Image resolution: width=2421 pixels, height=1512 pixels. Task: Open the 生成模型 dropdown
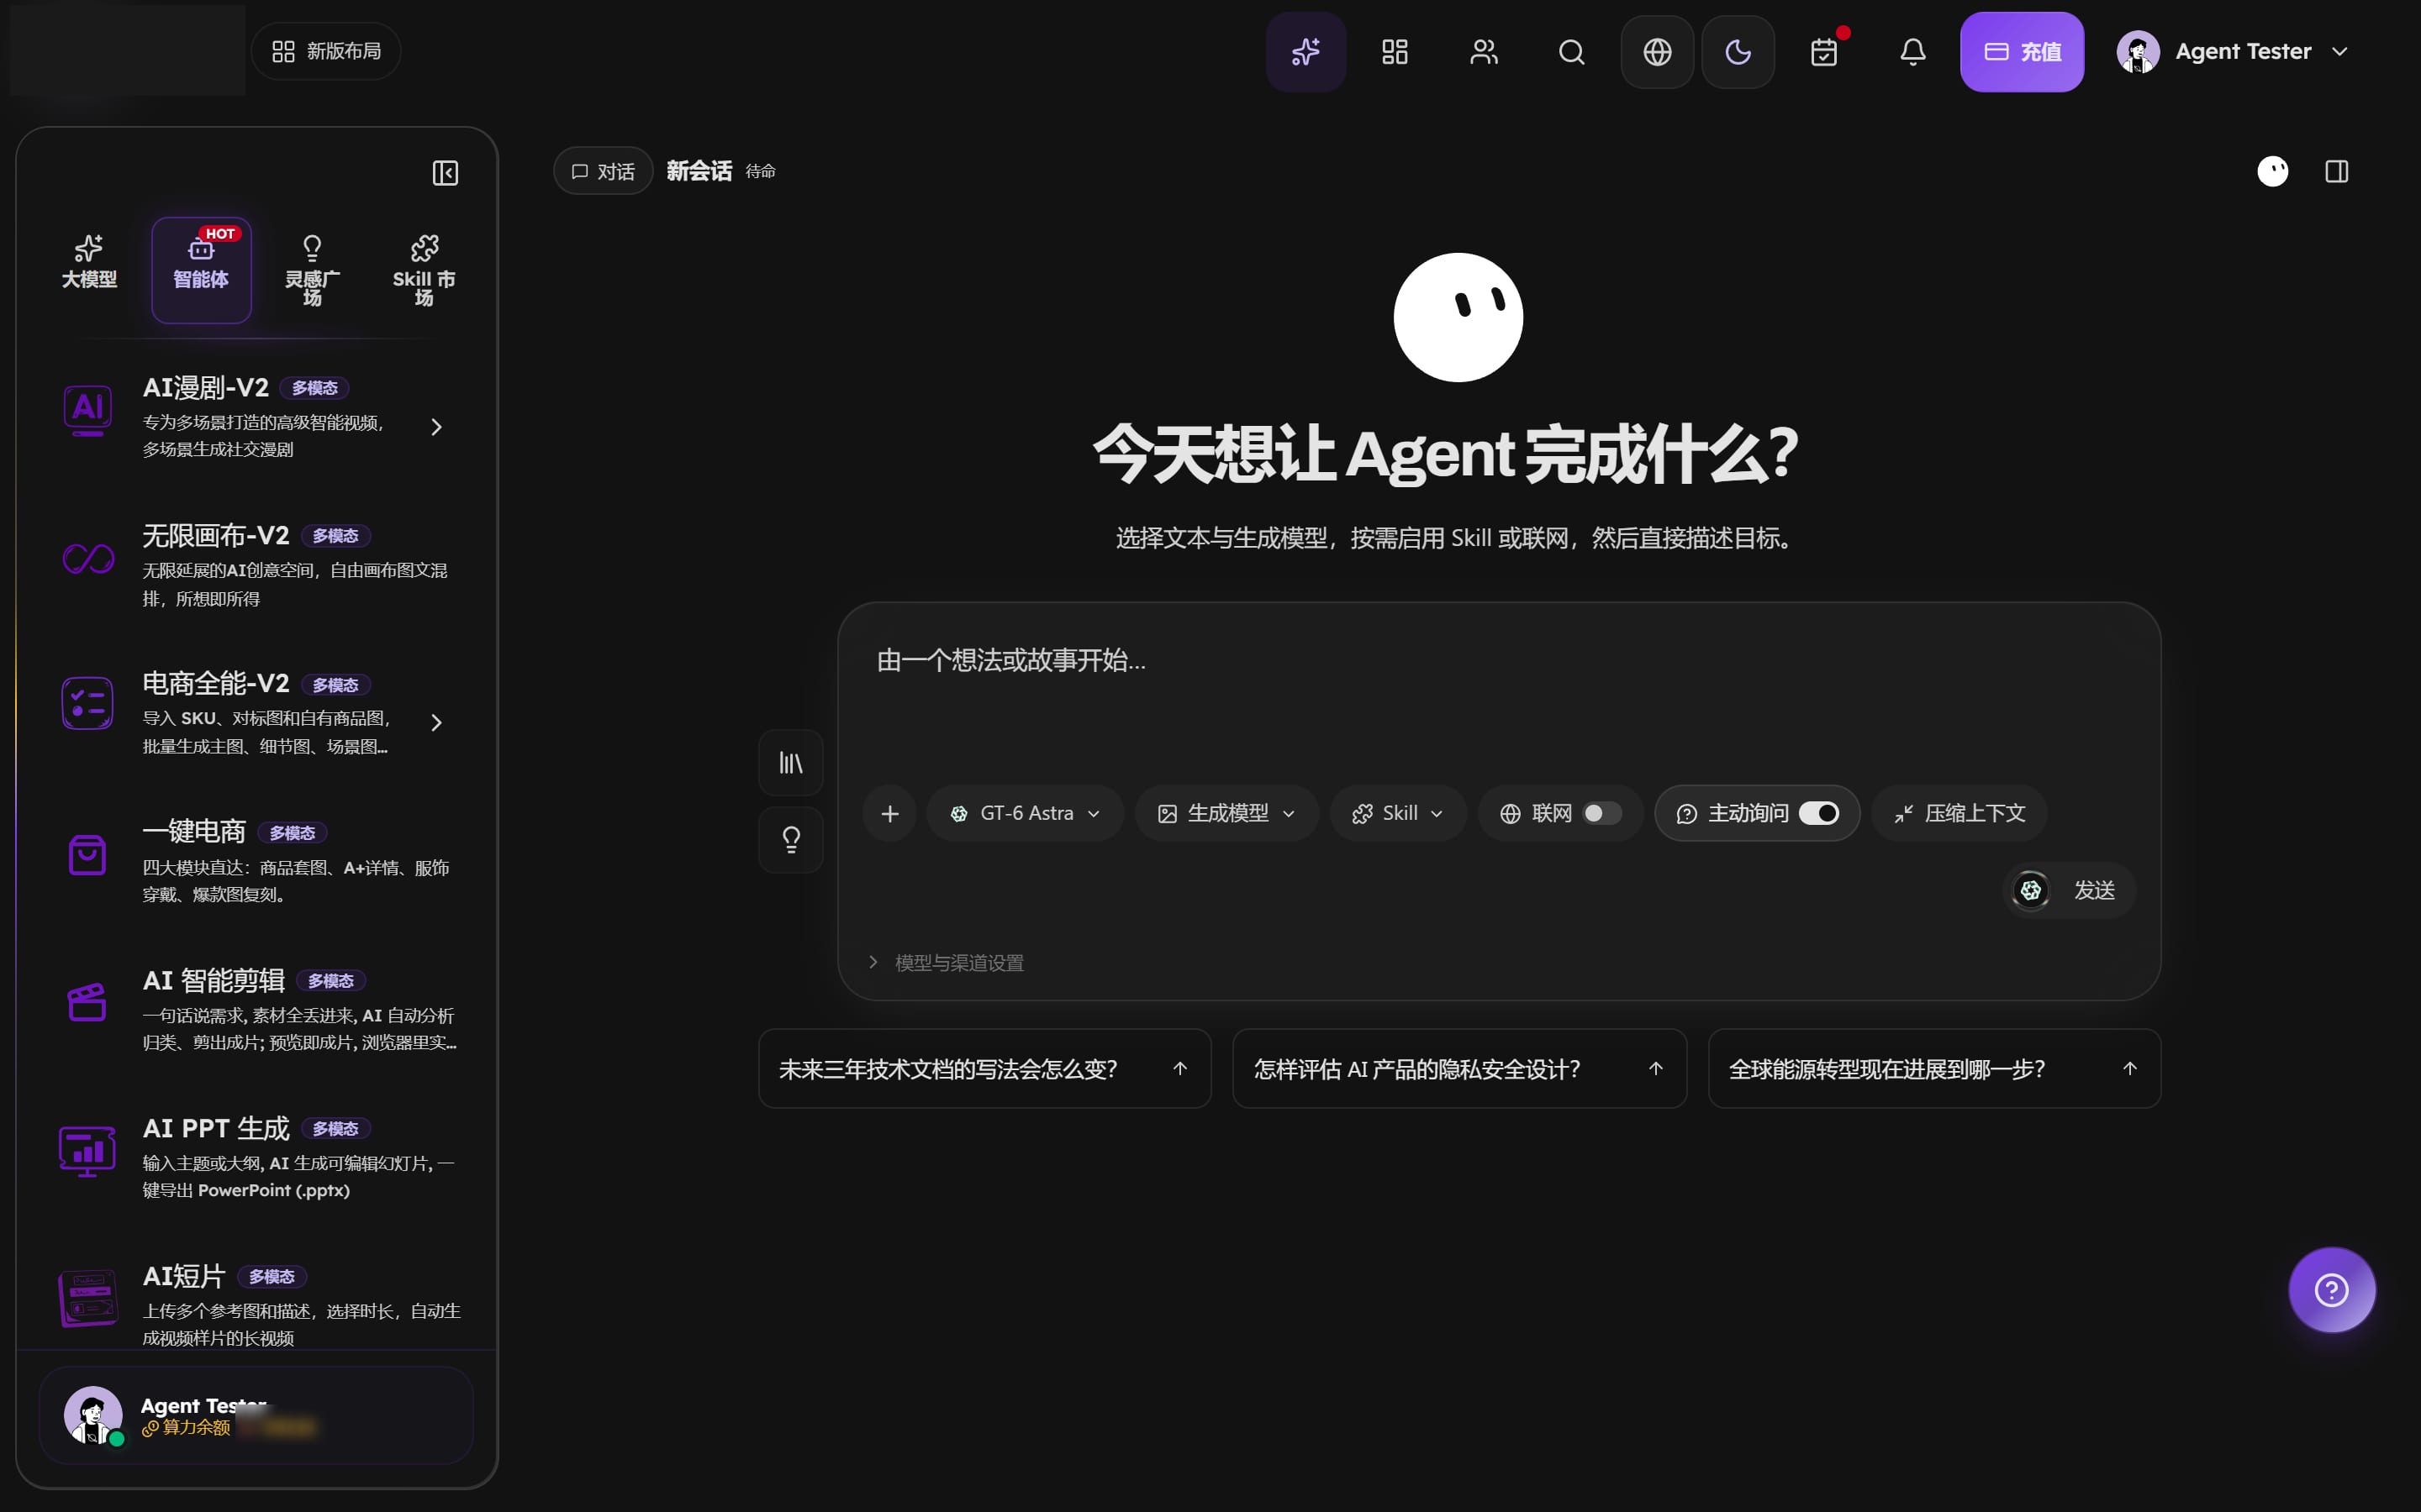click(1226, 814)
